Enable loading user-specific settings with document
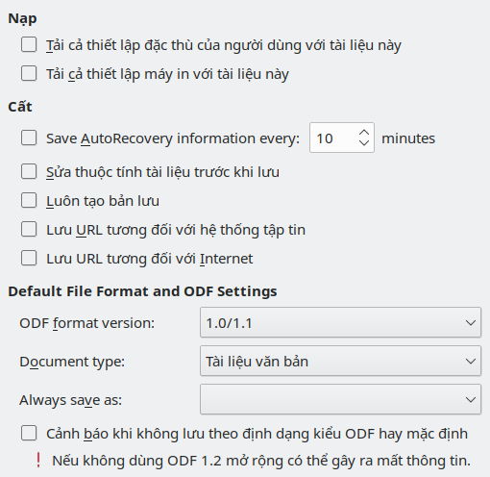Viewport: 490px width, 477px height. click(29, 44)
